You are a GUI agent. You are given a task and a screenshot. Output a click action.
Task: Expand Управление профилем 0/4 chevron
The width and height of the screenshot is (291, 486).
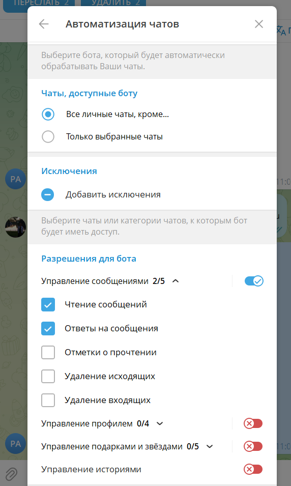click(160, 424)
